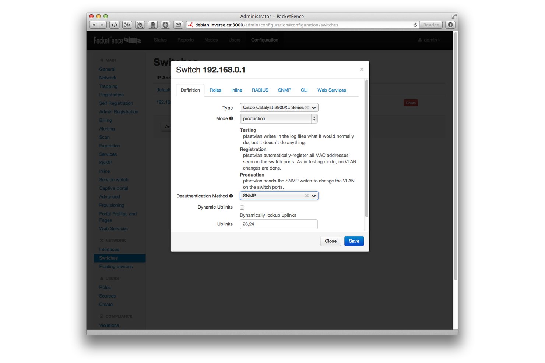Screen dimensions: 545x363
Task: Open Service watch in sidebar
Action: pos(114,179)
